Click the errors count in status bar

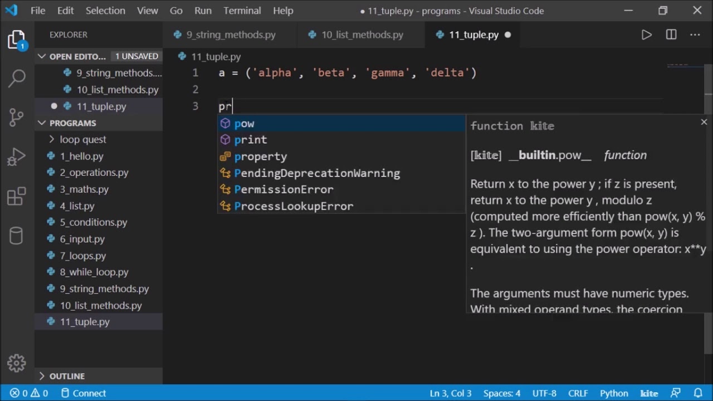pos(19,393)
